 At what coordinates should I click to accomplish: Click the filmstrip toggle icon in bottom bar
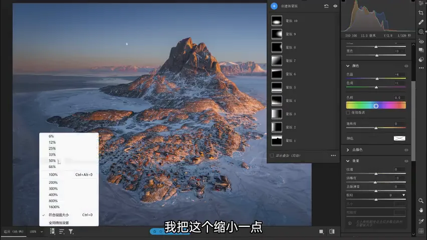pyautogui.click(x=52, y=231)
